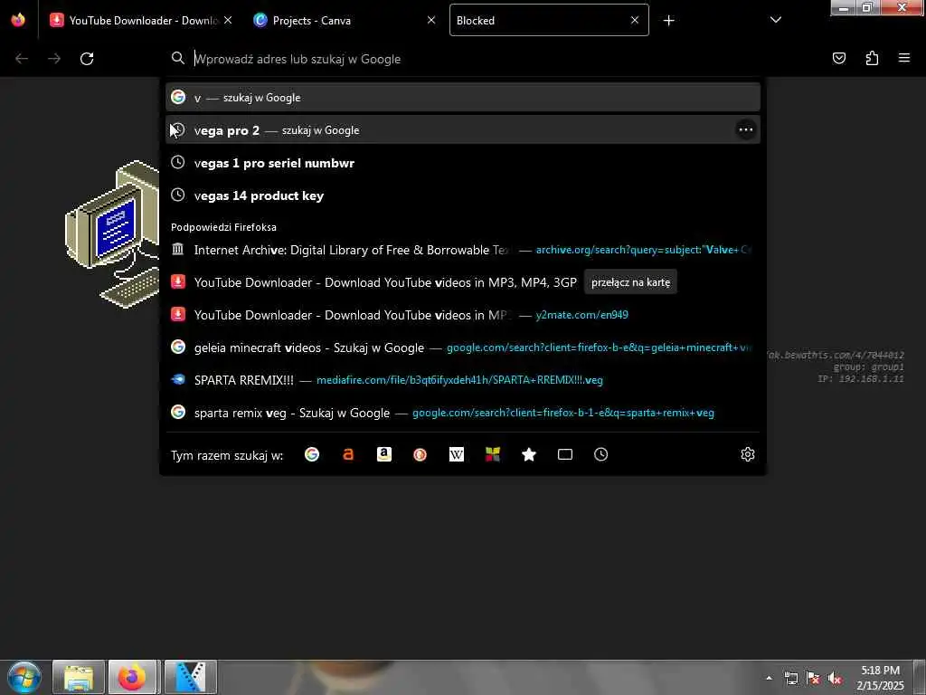Open the Internet Archive suggestion

pyautogui.click(x=463, y=250)
